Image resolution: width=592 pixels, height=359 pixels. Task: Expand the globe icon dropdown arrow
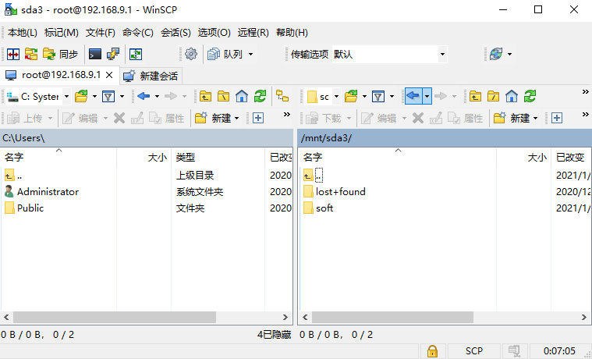pyautogui.click(x=509, y=55)
